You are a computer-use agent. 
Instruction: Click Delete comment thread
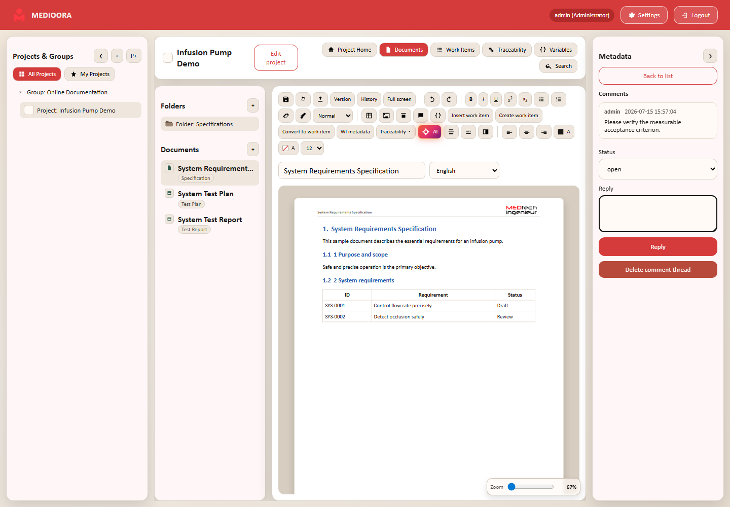point(658,270)
